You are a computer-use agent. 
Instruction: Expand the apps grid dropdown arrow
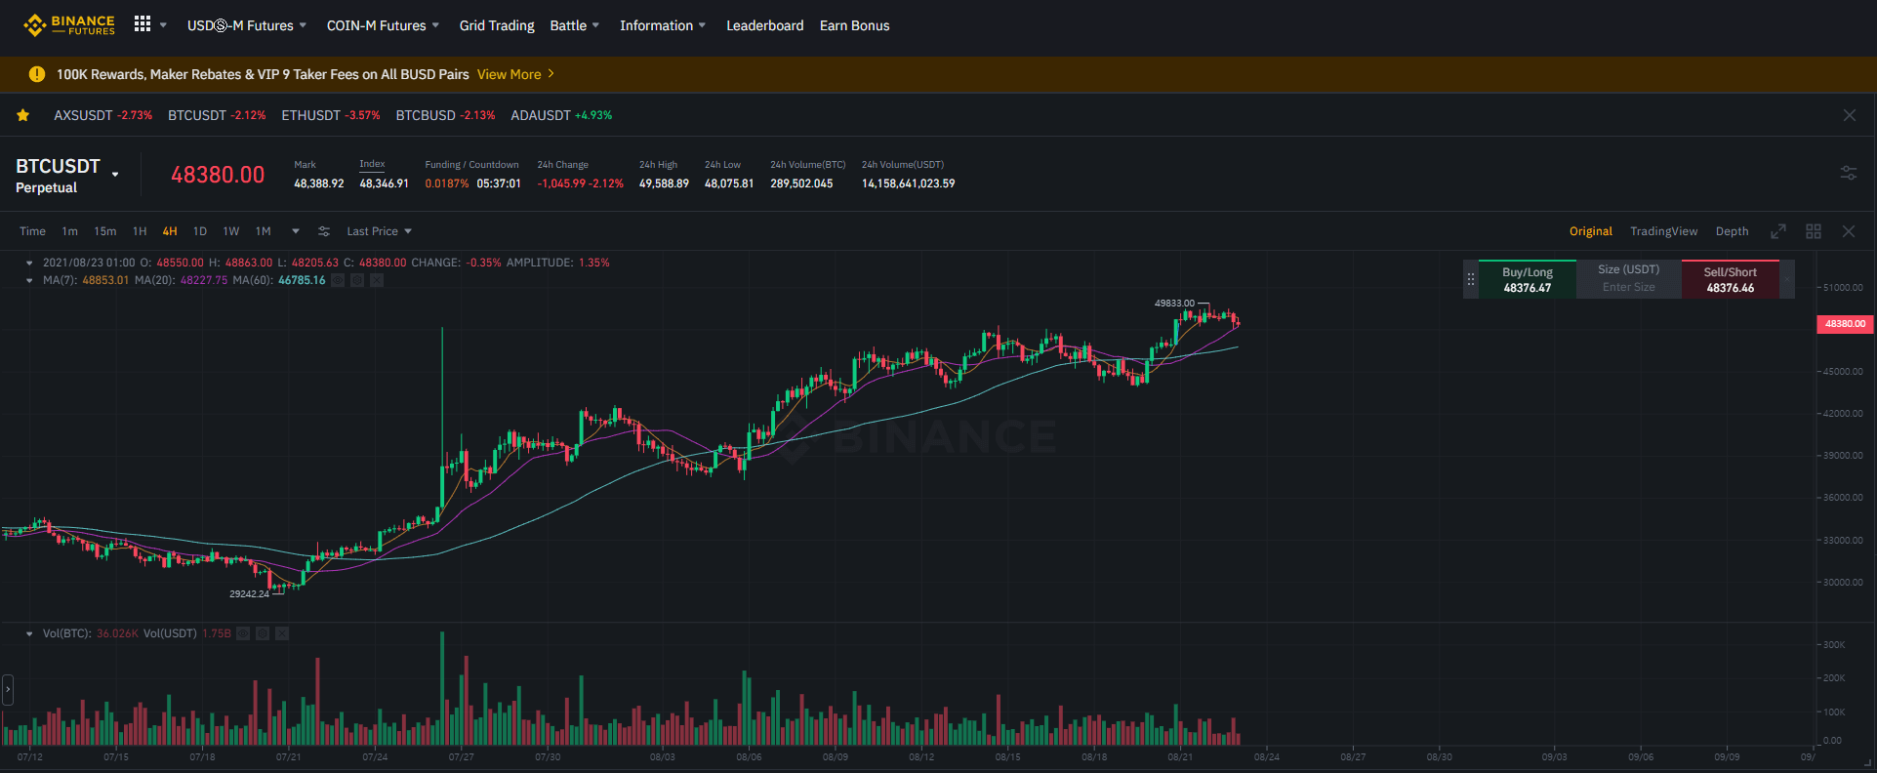tap(163, 25)
